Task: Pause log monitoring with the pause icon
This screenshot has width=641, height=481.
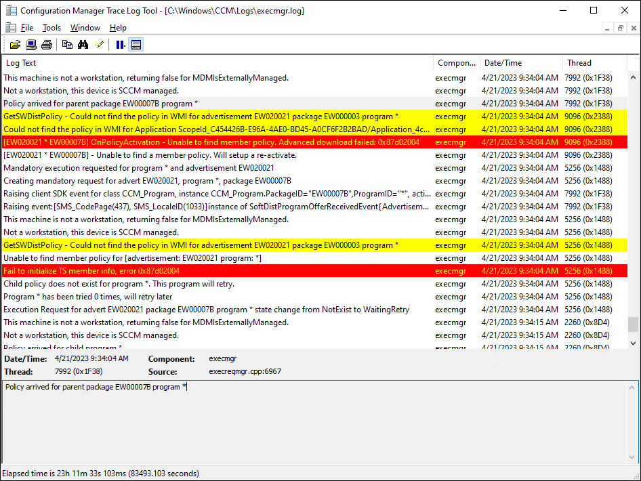Action: [120, 45]
